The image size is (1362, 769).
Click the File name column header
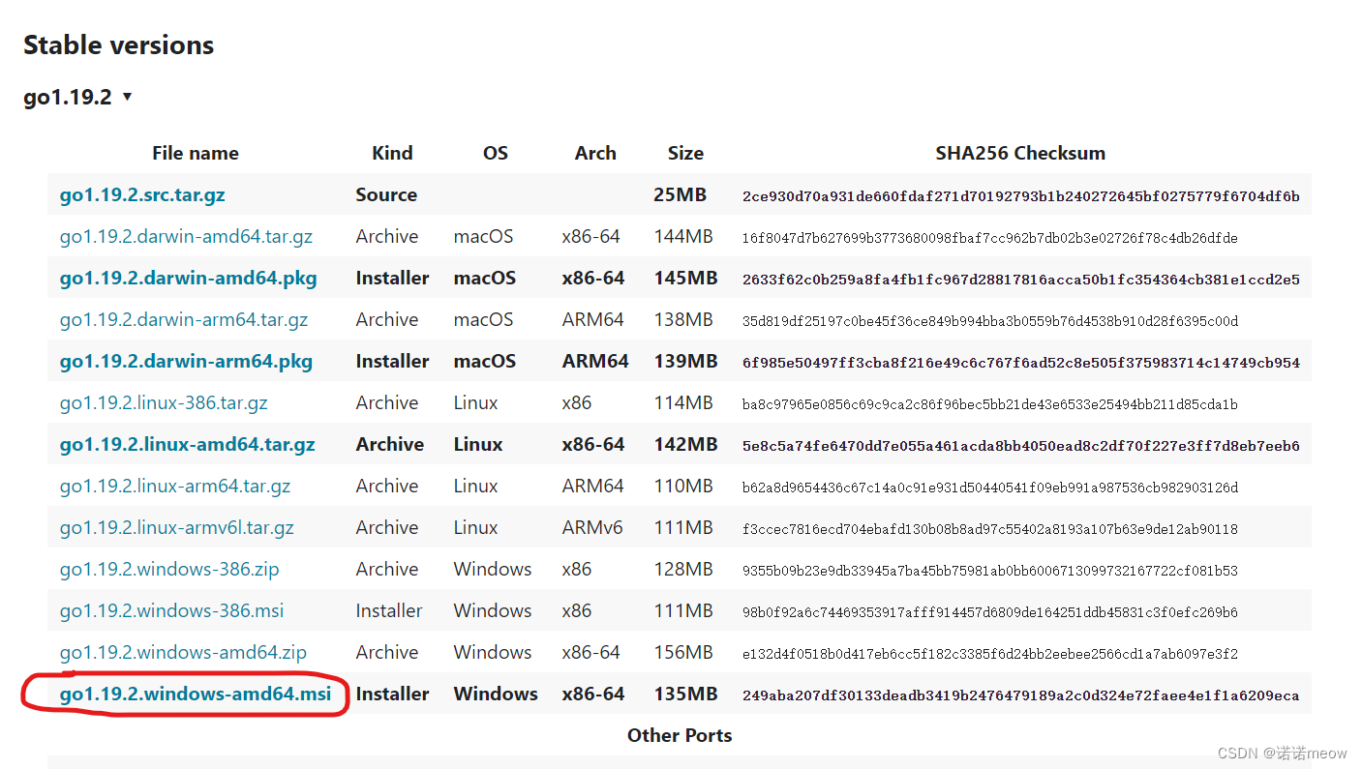point(195,153)
